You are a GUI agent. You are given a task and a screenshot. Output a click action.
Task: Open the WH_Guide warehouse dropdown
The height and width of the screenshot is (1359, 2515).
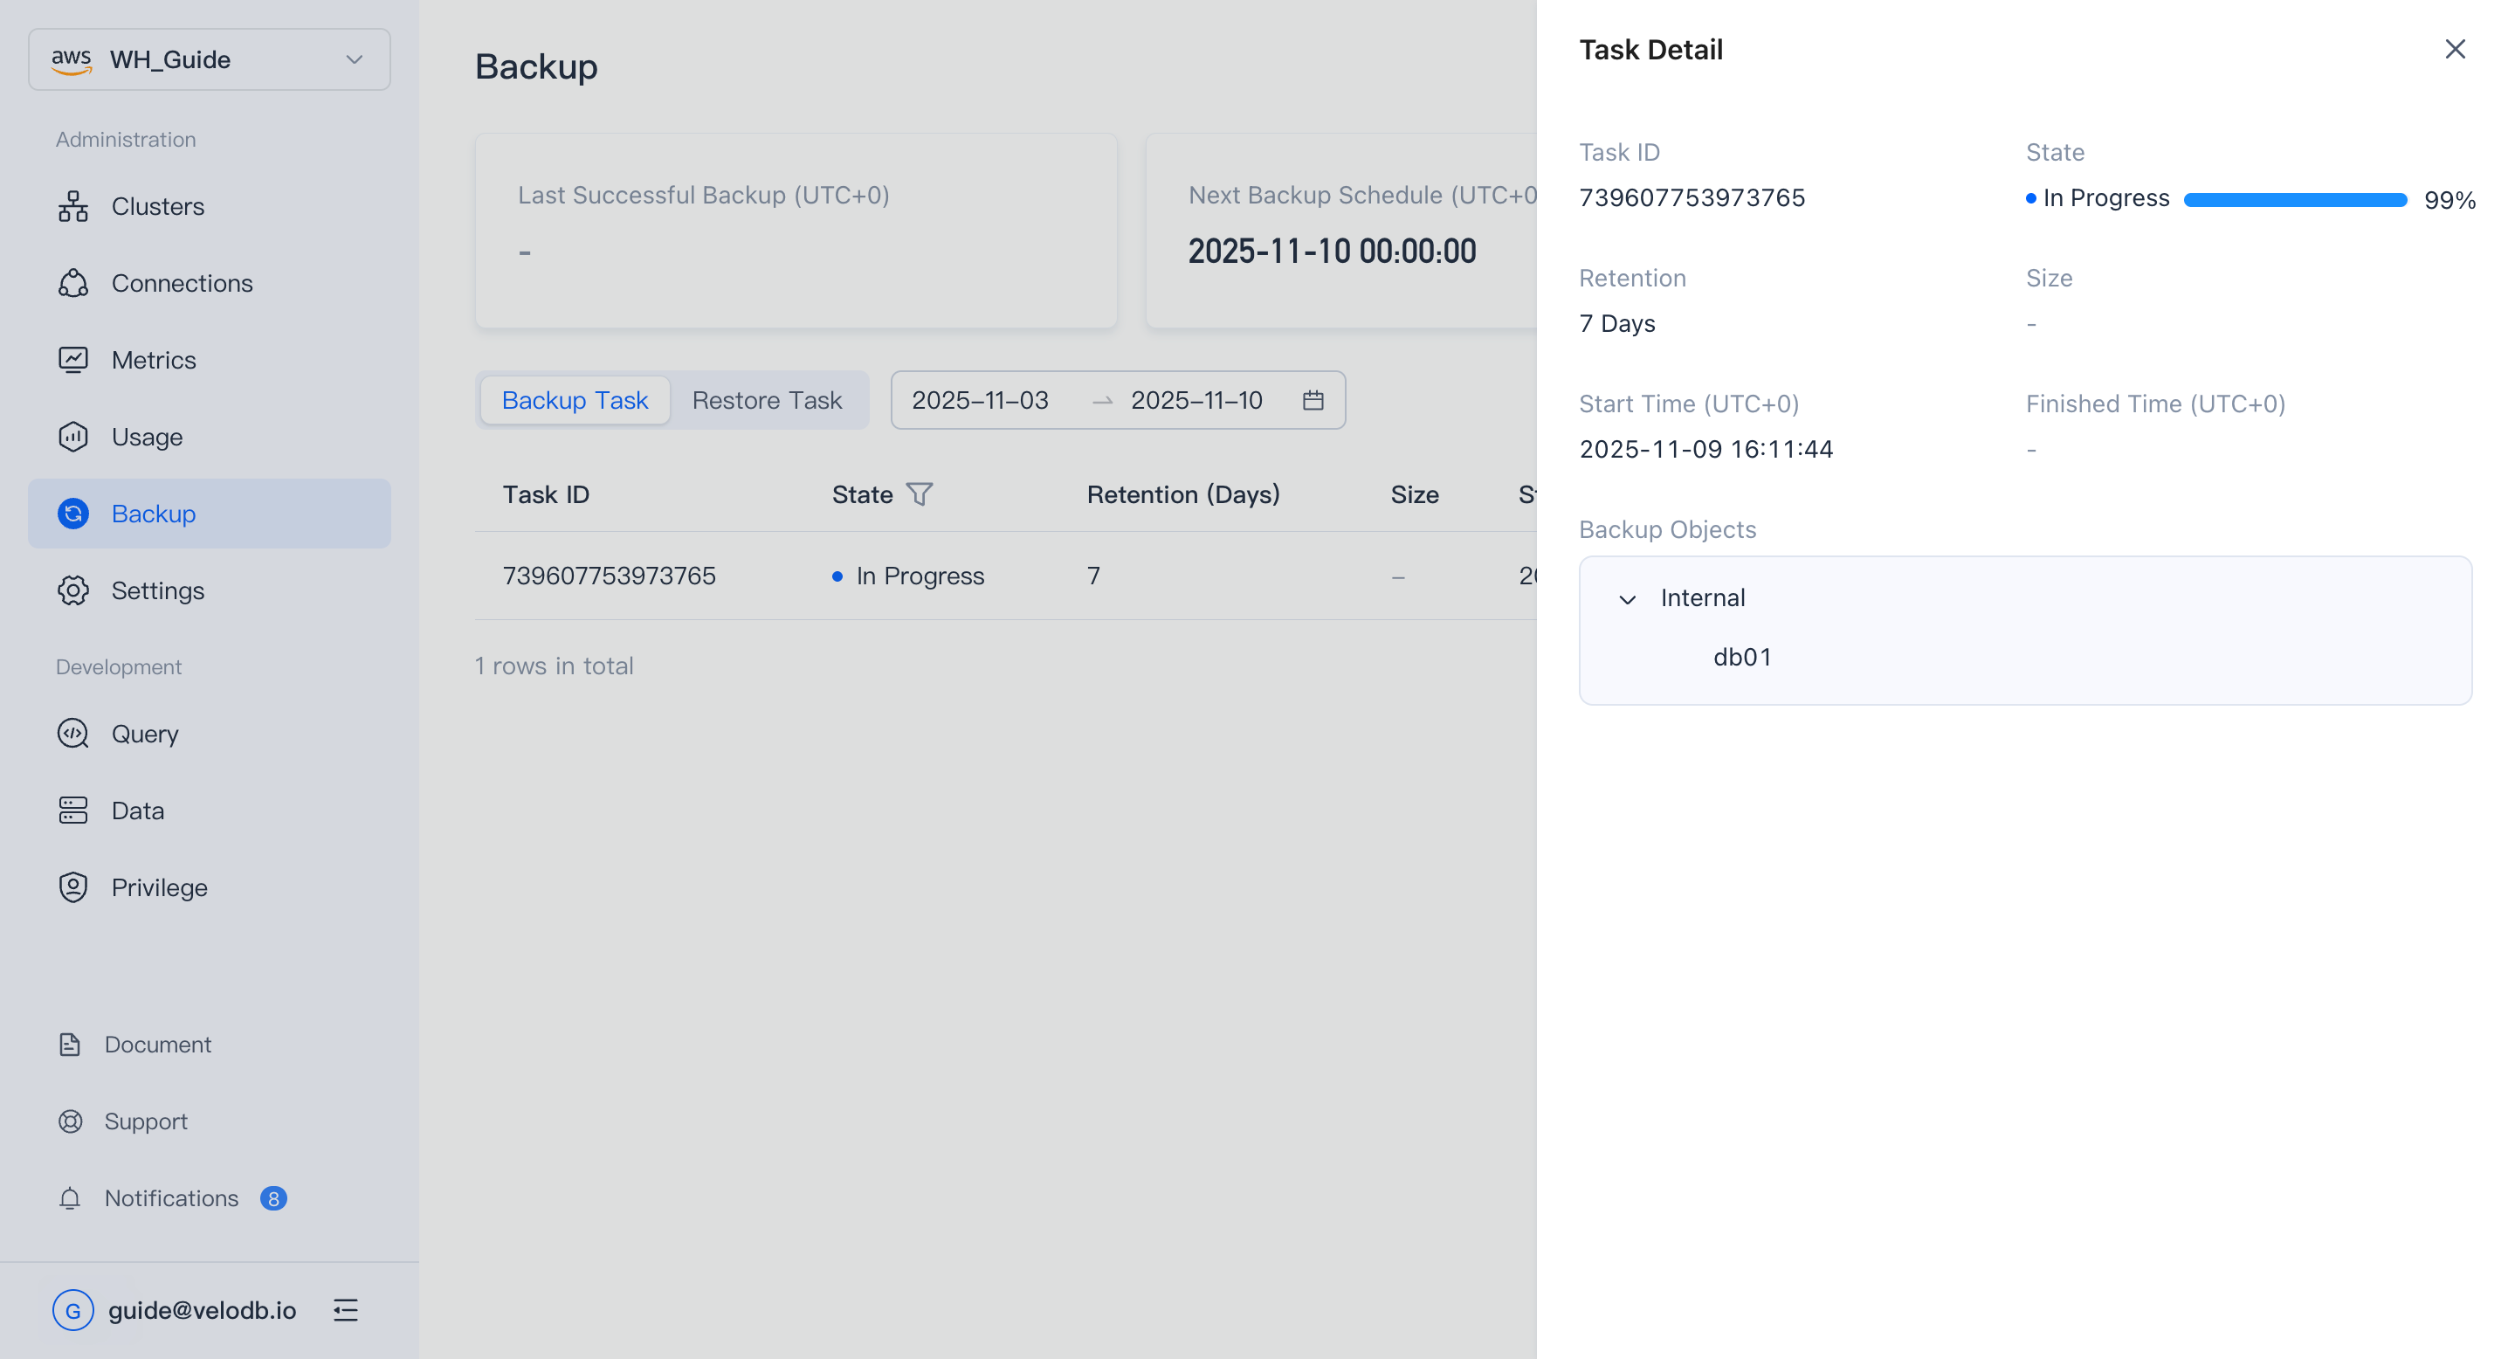[x=209, y=59]
